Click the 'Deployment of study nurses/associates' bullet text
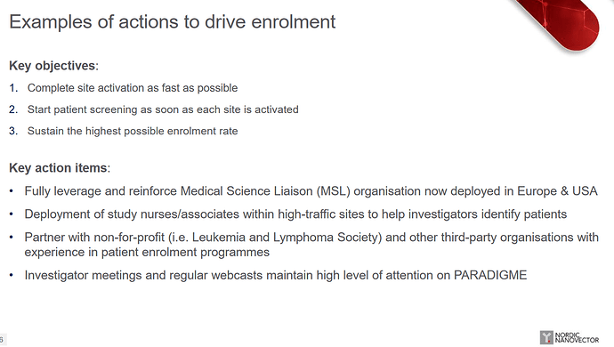 coord(295,214)
